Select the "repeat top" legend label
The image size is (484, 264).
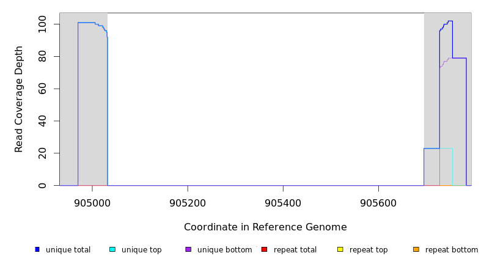[369, 250]
